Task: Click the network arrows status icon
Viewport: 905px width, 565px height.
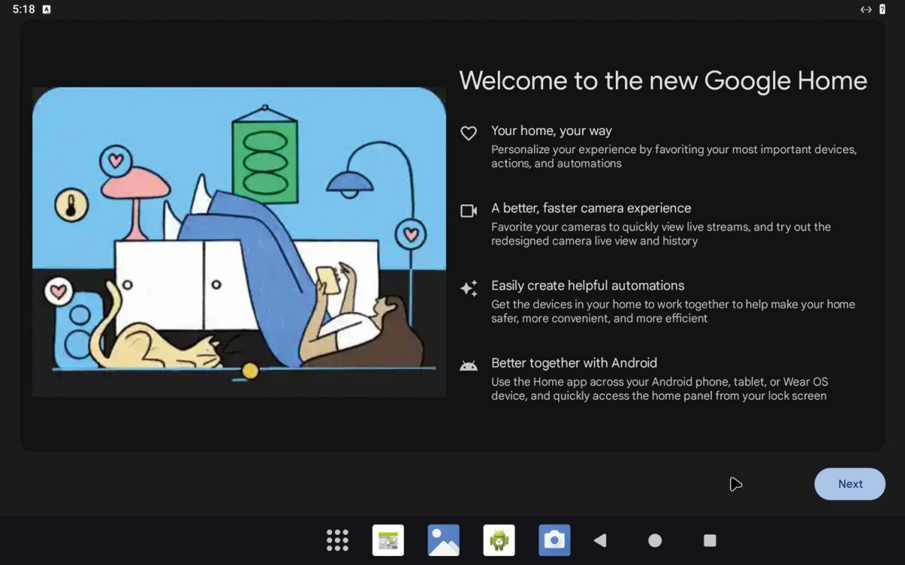Action: click(x=866, y=10)
